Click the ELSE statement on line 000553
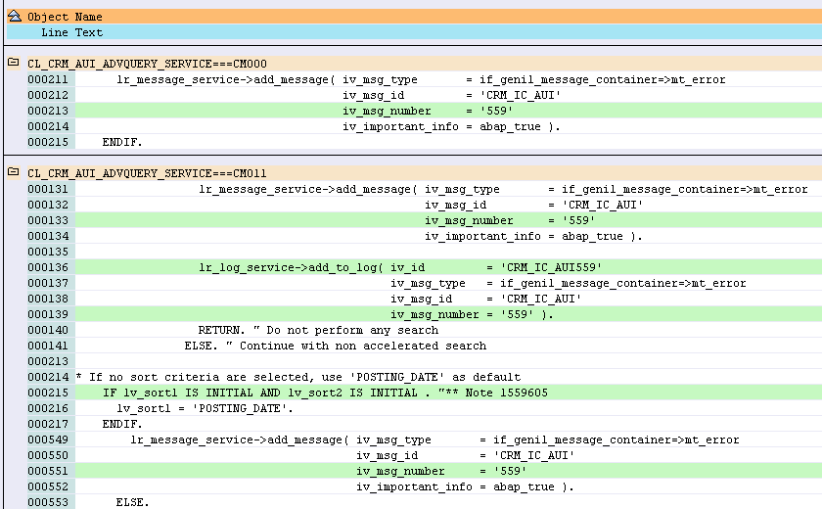 (133, 502)
